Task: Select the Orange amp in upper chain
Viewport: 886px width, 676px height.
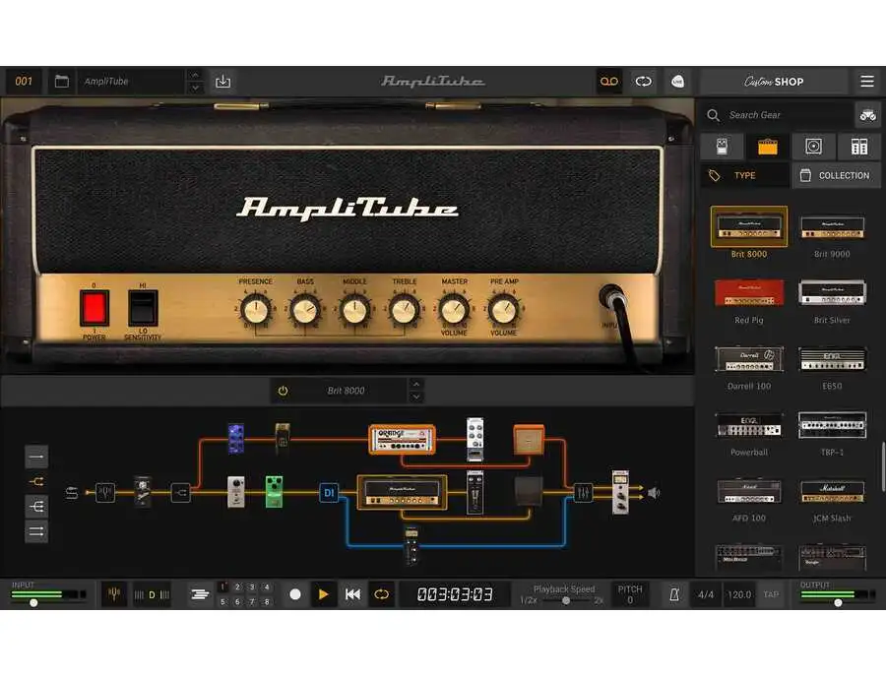Action: click(402, 440)
